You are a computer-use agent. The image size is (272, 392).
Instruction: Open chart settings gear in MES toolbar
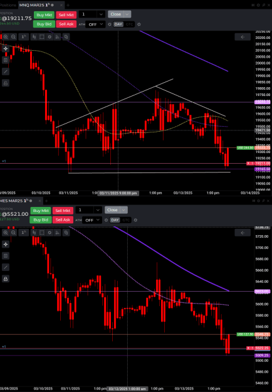(x=50, y=233)
